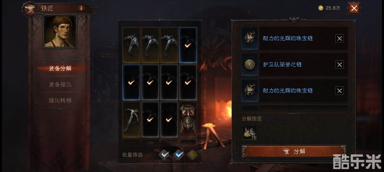Remove third listed 耐力的光辉的珠宝链 entry

click(x=339, y=91)
